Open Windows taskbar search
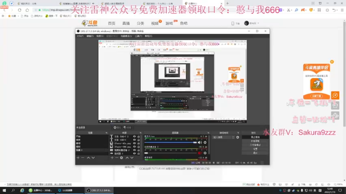The width and height of the screenshot is (346, 194). point(13,190)
